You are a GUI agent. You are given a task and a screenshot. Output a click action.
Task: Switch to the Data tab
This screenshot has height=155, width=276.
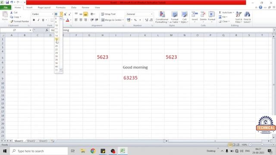(x=74, y=7)
